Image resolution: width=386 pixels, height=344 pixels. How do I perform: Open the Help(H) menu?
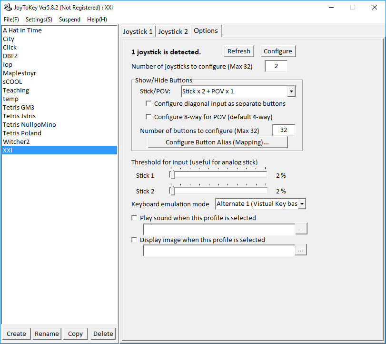[x=97, y=20]
